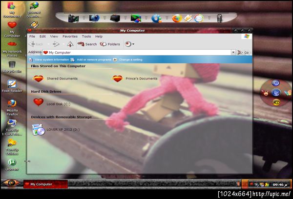Open the Forward history dropdown arrow

63,44
